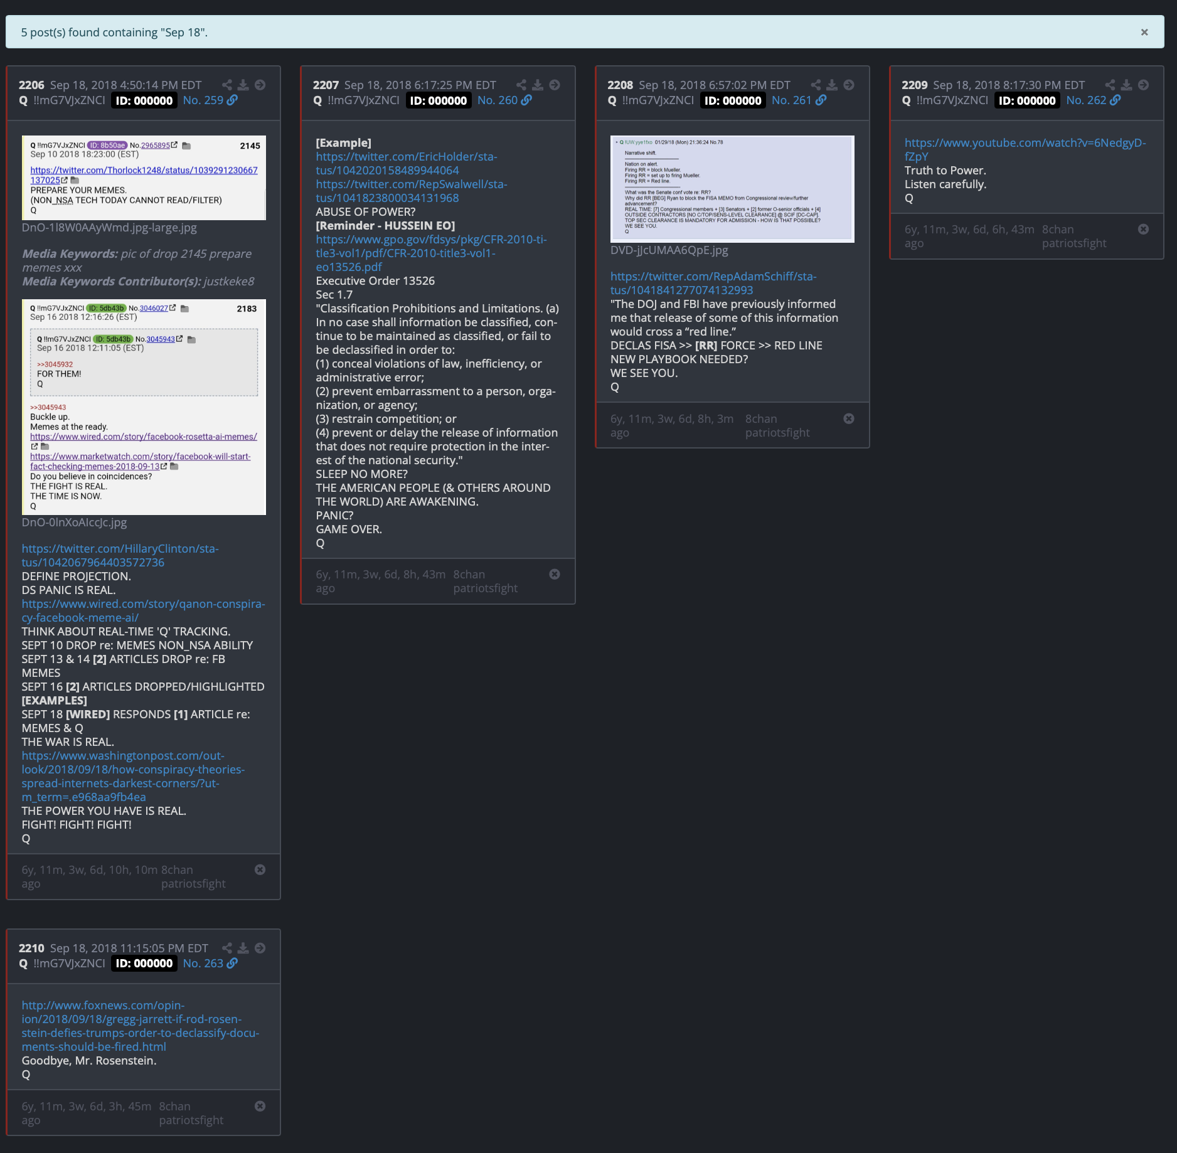Click share icon on post 2206

coord(227,85)
